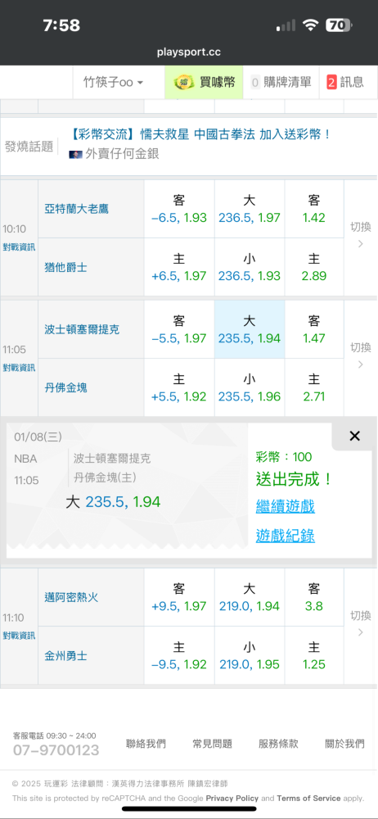
Task: Tap the Wi-Fi status icon
Action: click(311, 25)
